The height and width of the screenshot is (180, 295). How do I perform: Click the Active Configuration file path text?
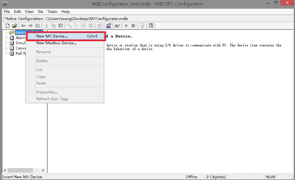[x=87, y=19]
